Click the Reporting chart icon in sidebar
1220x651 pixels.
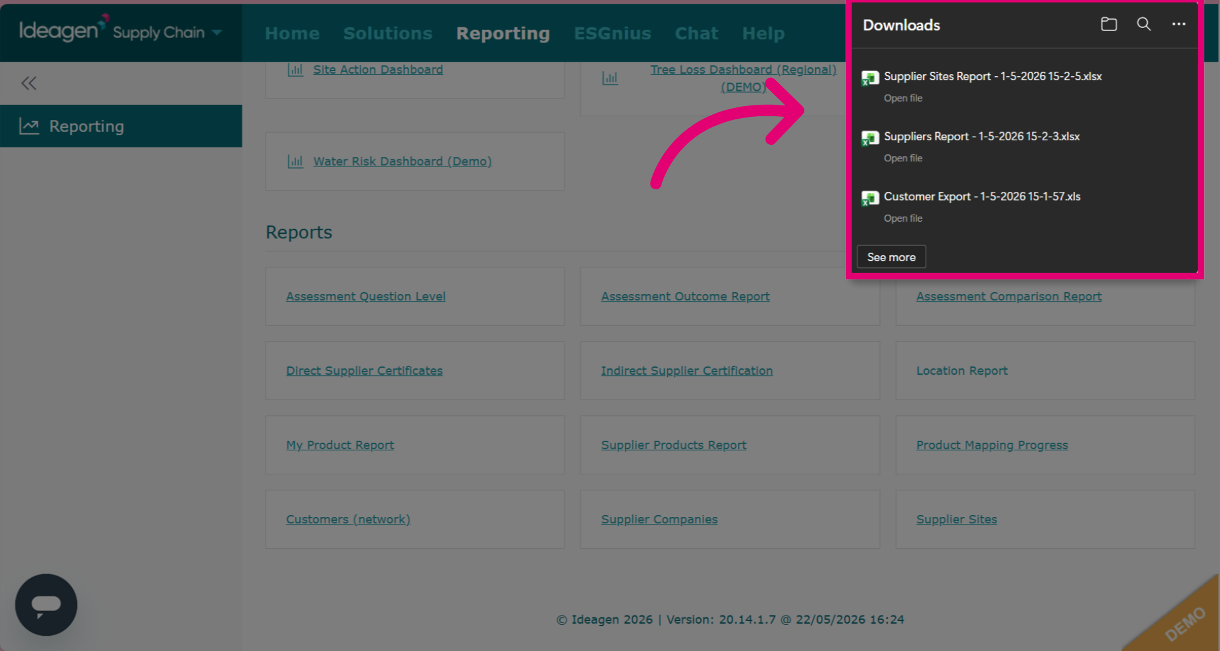click(x=29, y=126)
